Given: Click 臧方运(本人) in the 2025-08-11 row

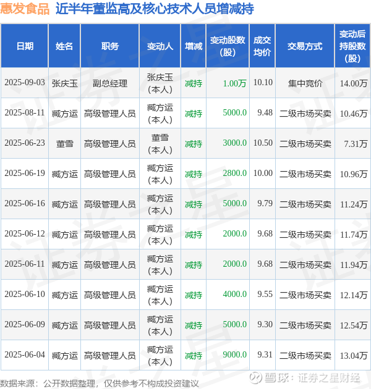Looking at the screenshot, I should pos(160,114).
